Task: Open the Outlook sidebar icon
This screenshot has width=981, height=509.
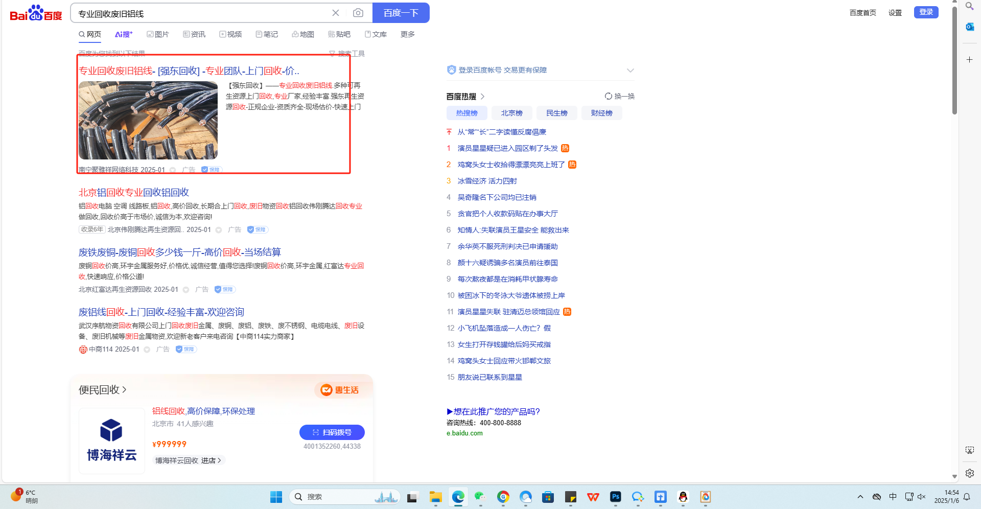Action: click(969, 27)
